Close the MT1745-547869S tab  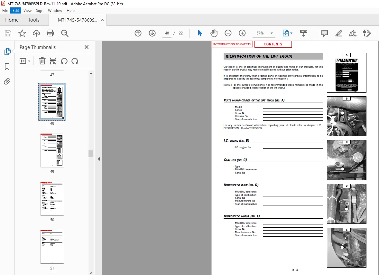click(x=103, y=20)
